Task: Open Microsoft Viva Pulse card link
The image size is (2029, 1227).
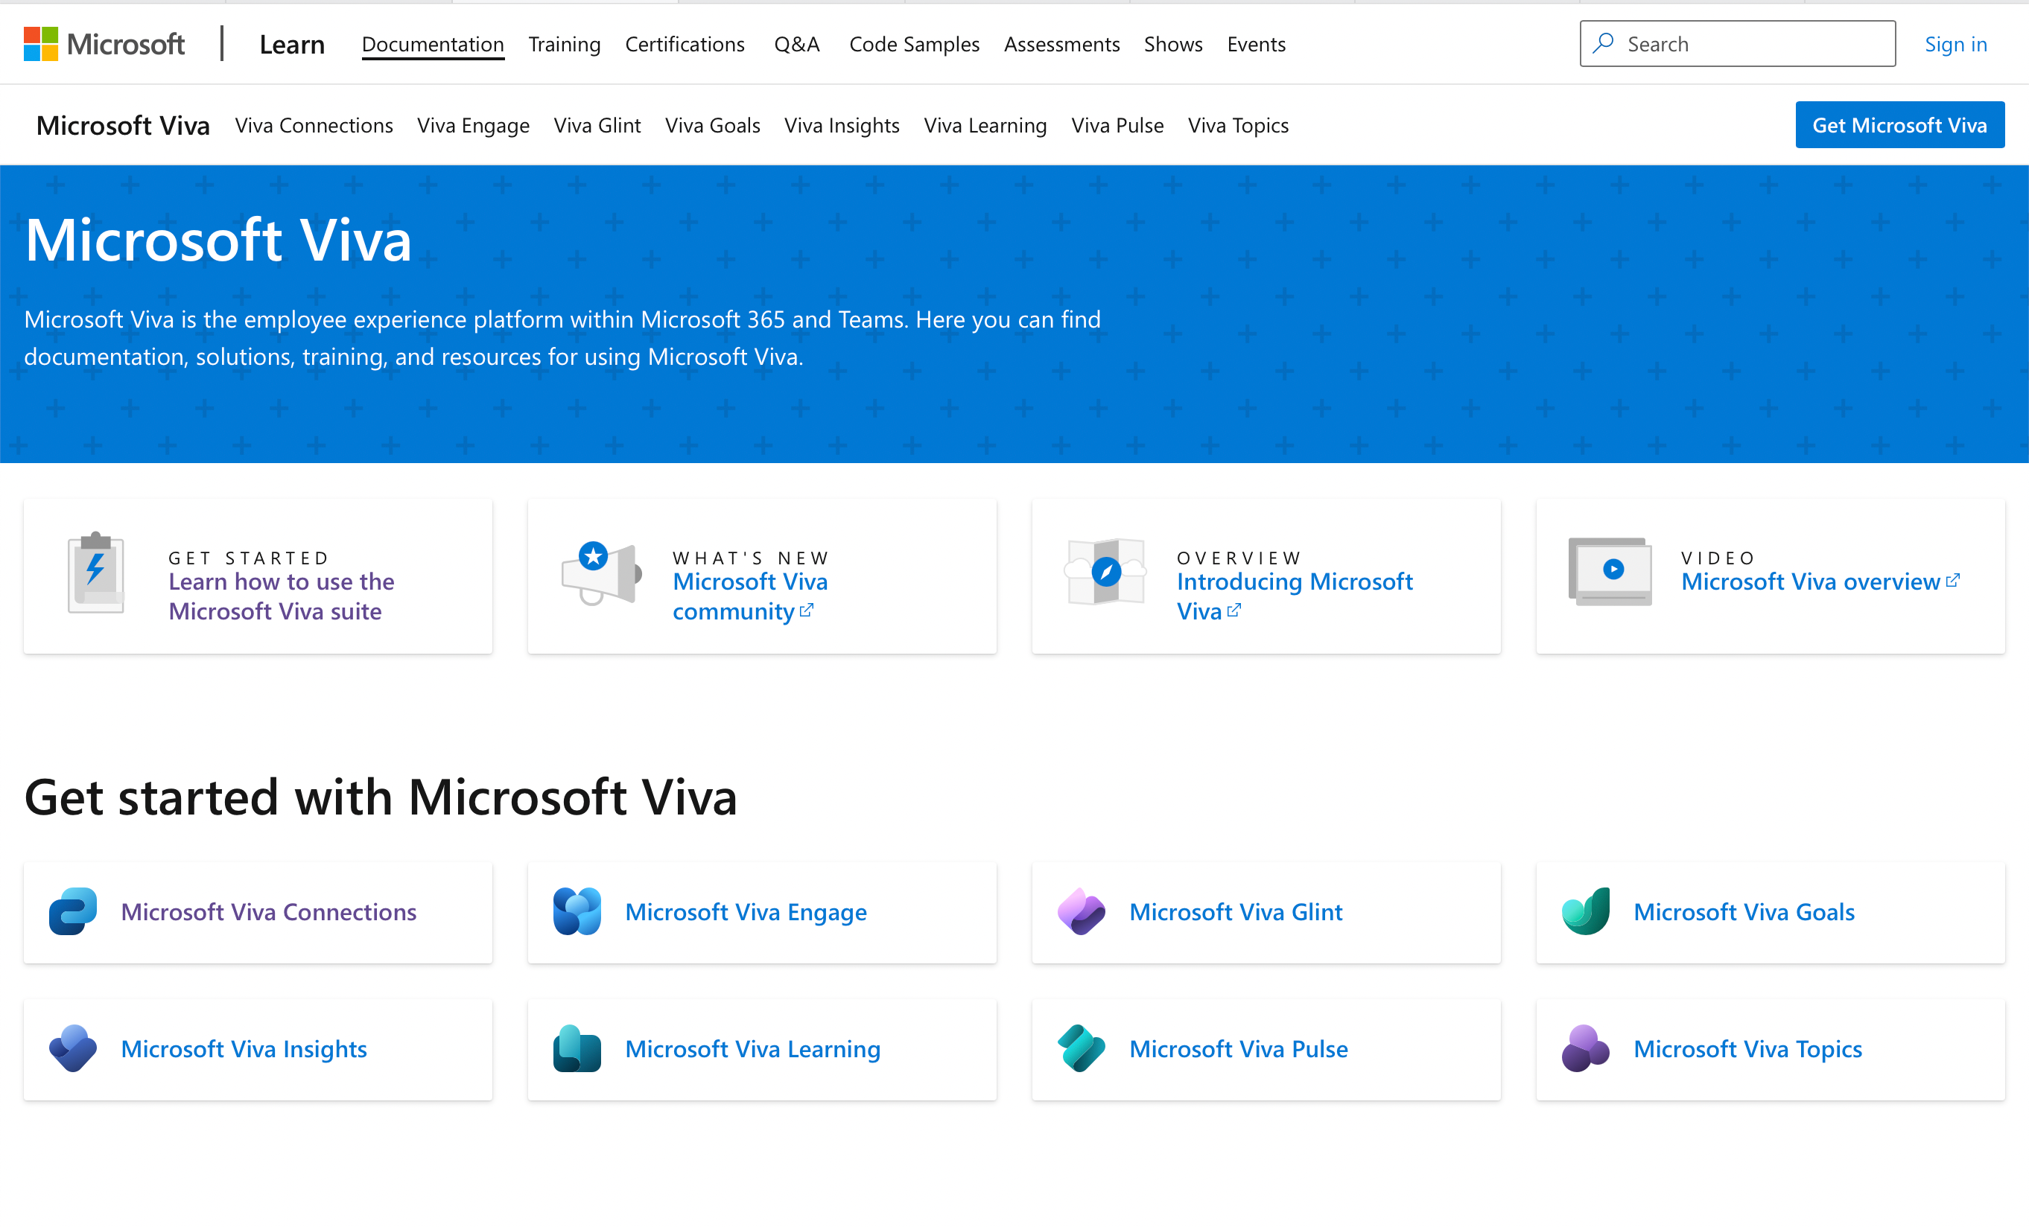Action: 1239,1048
